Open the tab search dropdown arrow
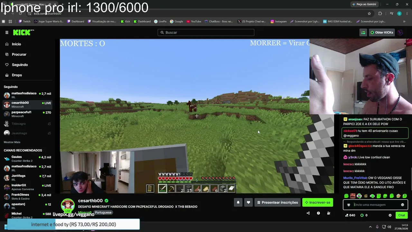The height and width of the screenshot is (232, 412). coord(4,4)
